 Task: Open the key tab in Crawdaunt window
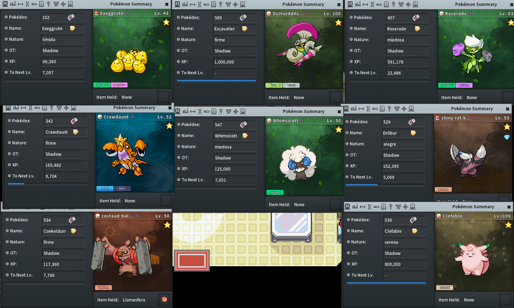click(52, 108)
